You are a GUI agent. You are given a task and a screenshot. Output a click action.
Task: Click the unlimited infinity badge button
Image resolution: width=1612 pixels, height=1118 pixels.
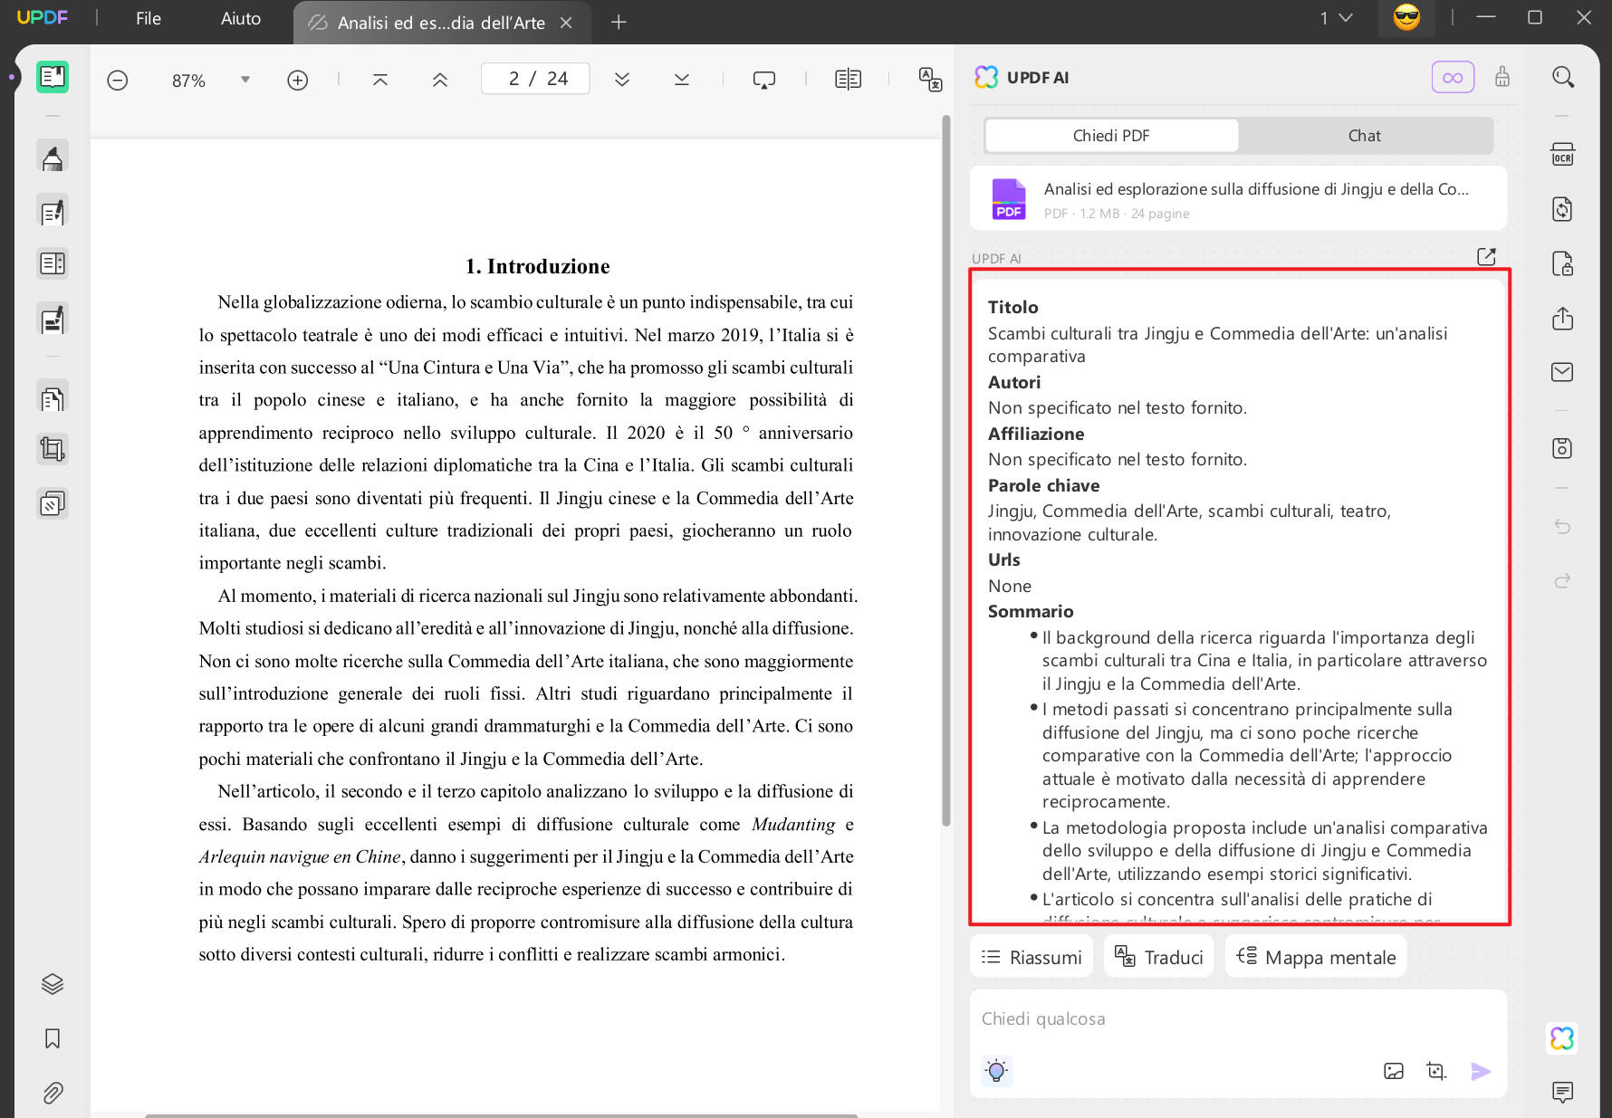pos(1453,77)
